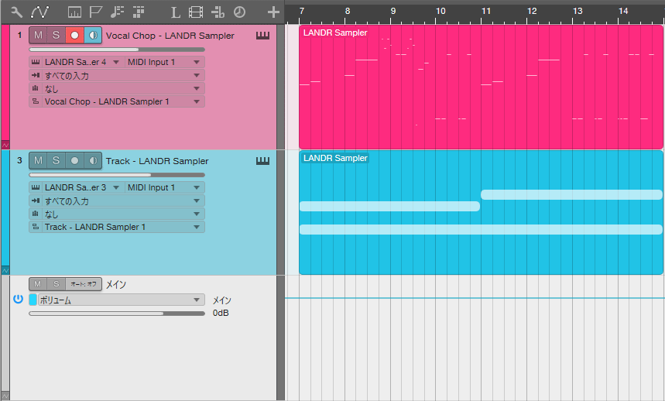Click bar 7 on the timeline ruler
Screen dimensions: 665x401
pyautogui.click(x=302, y=12)
